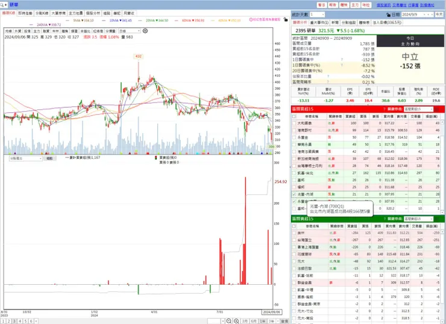The width and height of the screenshot is (446, 324).
Task: Switch to 個股分析 tab
Action: (93, 13)
